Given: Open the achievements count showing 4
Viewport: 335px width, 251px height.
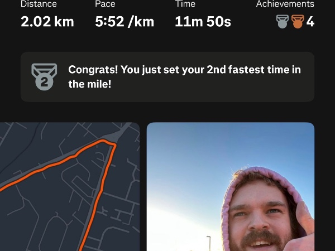Looking at the screenshot, I should 310,22.
